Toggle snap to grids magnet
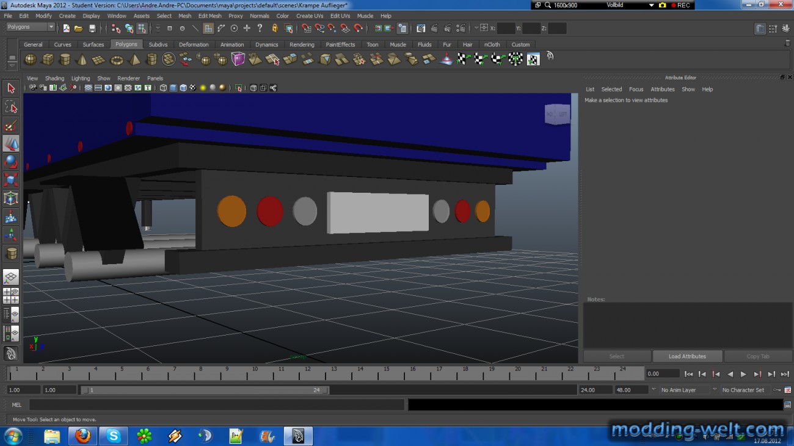This screenshot has width=794, height=446. click(x=306, y=28)
